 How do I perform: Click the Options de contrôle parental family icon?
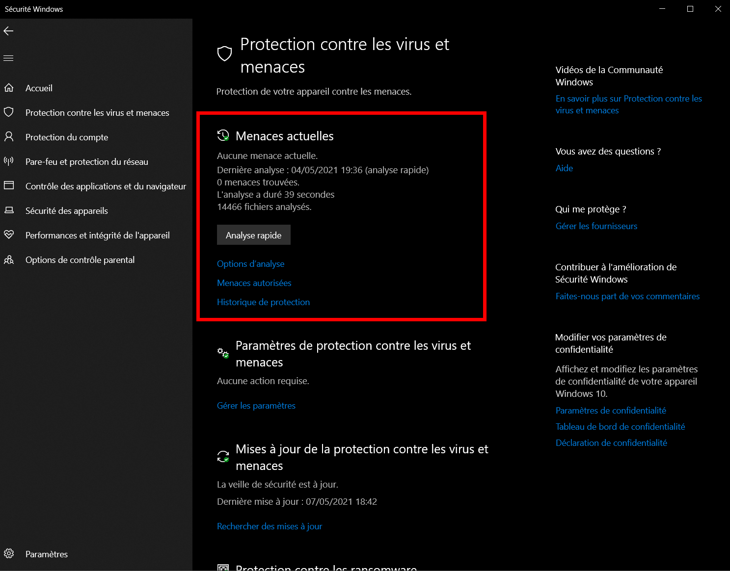[x=9, y=260]
